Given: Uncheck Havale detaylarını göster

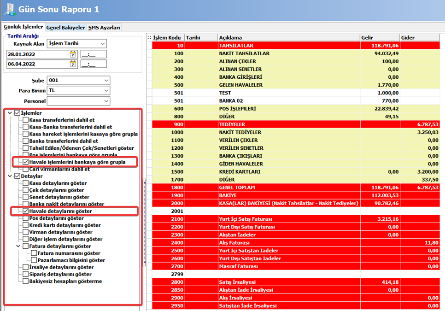Looking at the screenshot, I should (x=25, y=211).
